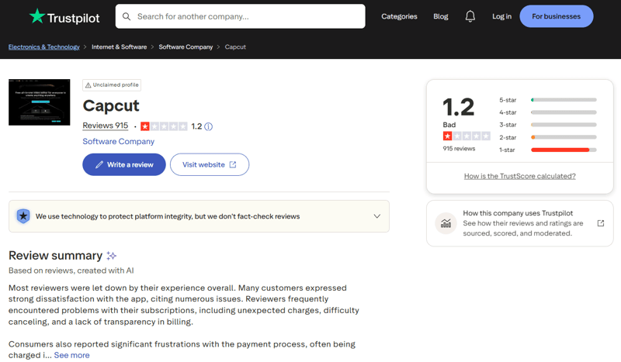Click the Unclaimed profile warning badge
Image resolution: width=621 pixels, height=362 pixels.
(x=112, y=85)
